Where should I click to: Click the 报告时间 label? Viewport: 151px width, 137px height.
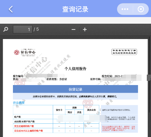tap(107, 76)
